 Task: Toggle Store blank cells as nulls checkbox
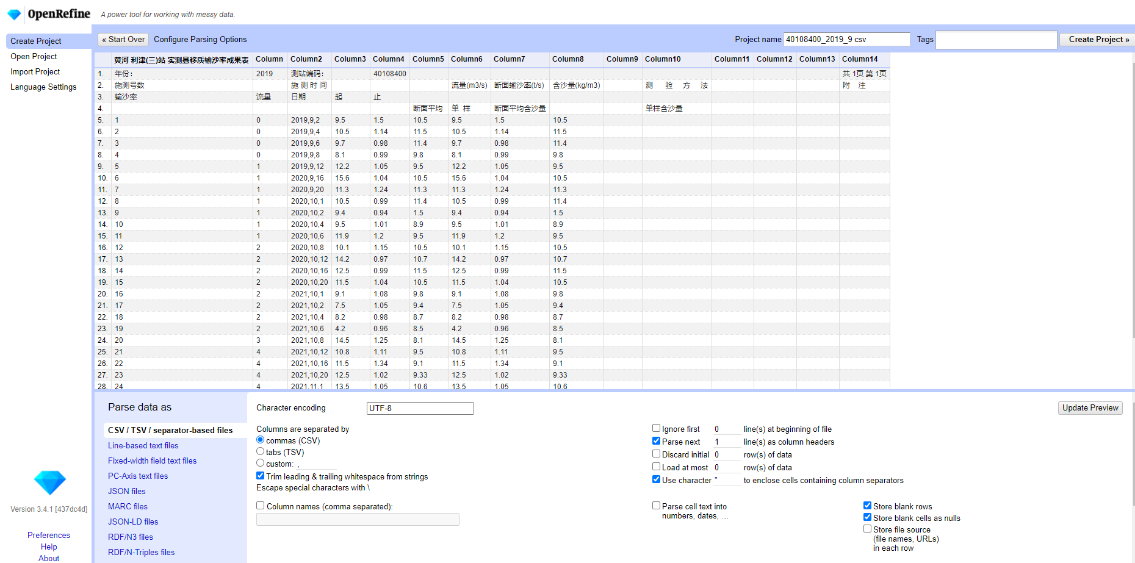click(868, 517)
